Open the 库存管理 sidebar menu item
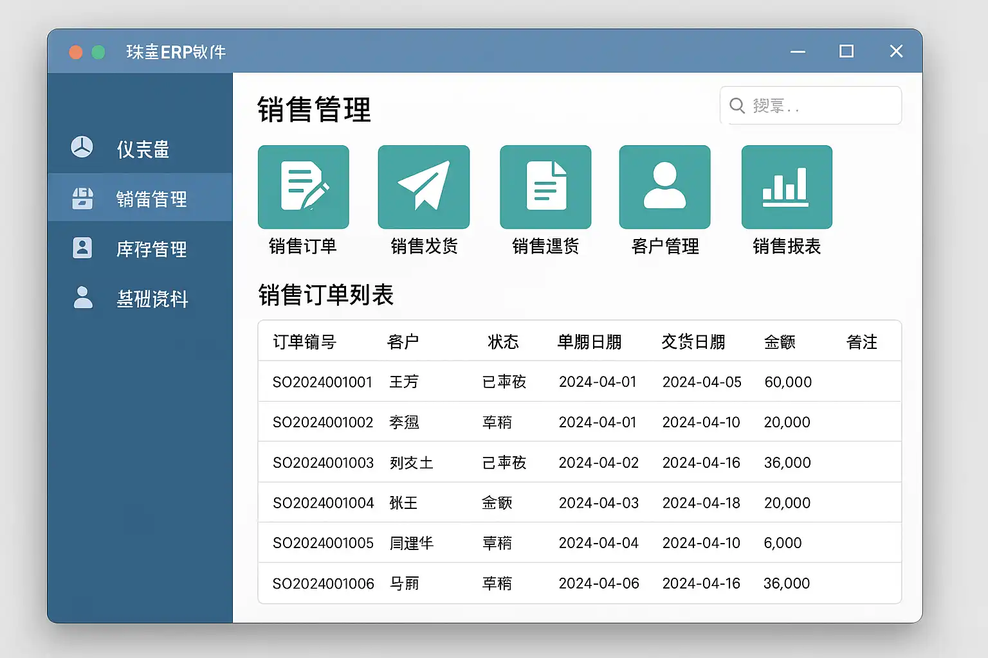This screenshot has width=988, height=658. 151,249
